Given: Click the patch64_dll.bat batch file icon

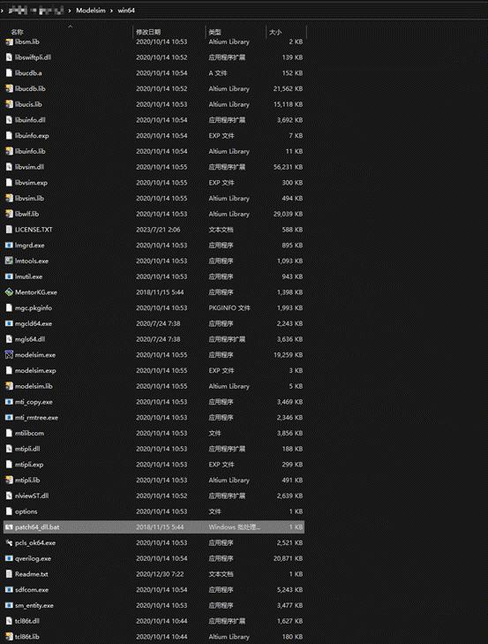Looking at the screenshot, I should 9,527.
